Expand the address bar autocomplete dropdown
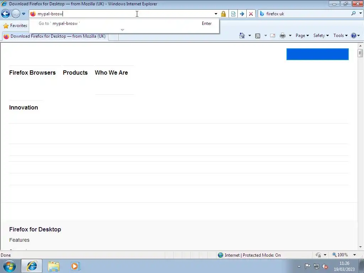This screenshot has height=273, width=364. [216, 14]
